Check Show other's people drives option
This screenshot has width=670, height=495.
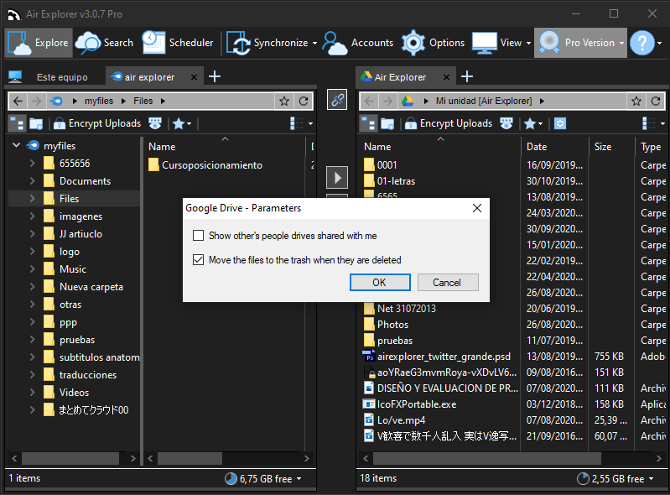pyautogui.click(x=198, y=236)
